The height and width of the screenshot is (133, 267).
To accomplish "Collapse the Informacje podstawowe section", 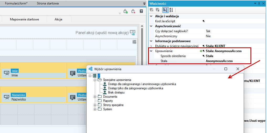I will point(151,41).
